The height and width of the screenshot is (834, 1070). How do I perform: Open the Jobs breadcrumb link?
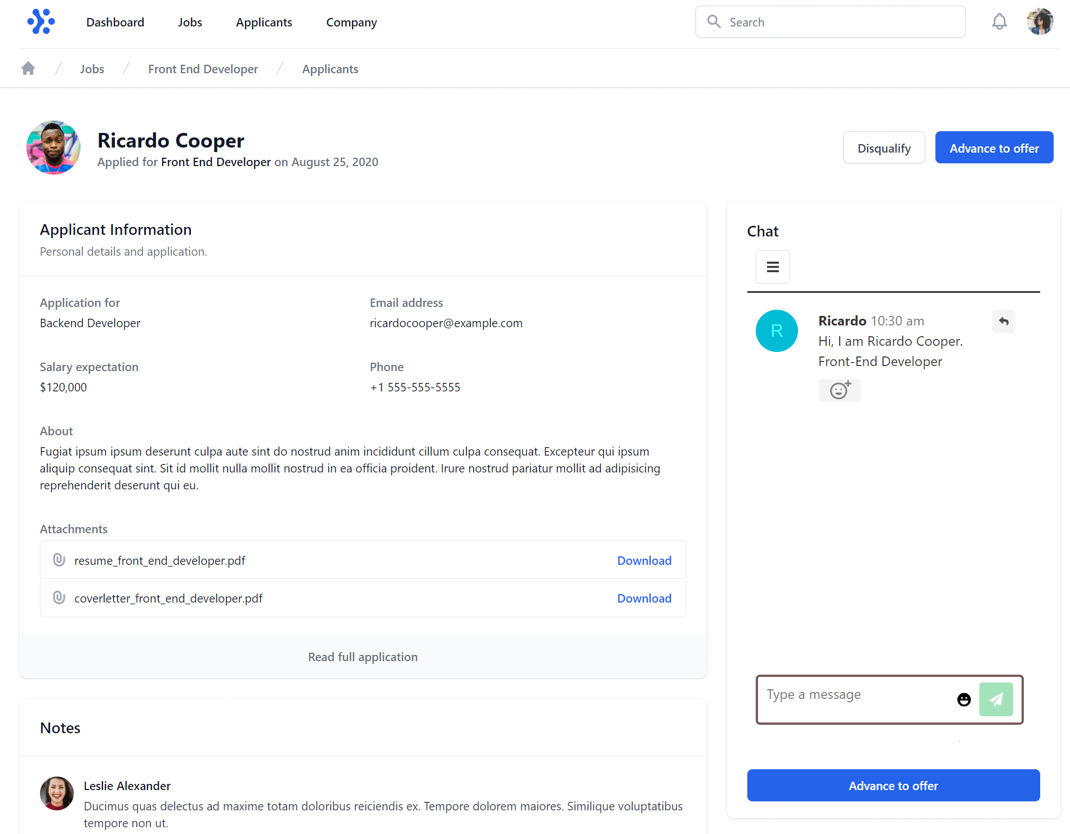coord(92,68)
